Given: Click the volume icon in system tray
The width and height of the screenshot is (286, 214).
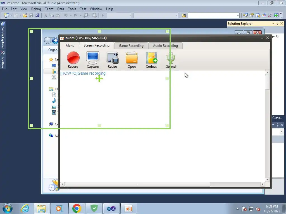Looking at the screenshot, I should [x=258, y=209].
